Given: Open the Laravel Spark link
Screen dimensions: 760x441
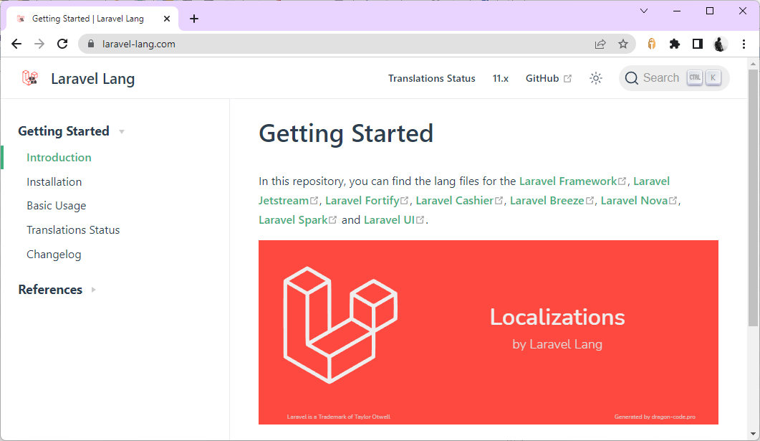Looking at the screenshot, I should [x=297, y=219].
